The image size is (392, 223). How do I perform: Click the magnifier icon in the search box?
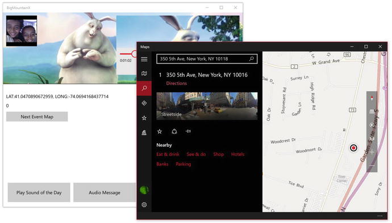tap(252, 59)
